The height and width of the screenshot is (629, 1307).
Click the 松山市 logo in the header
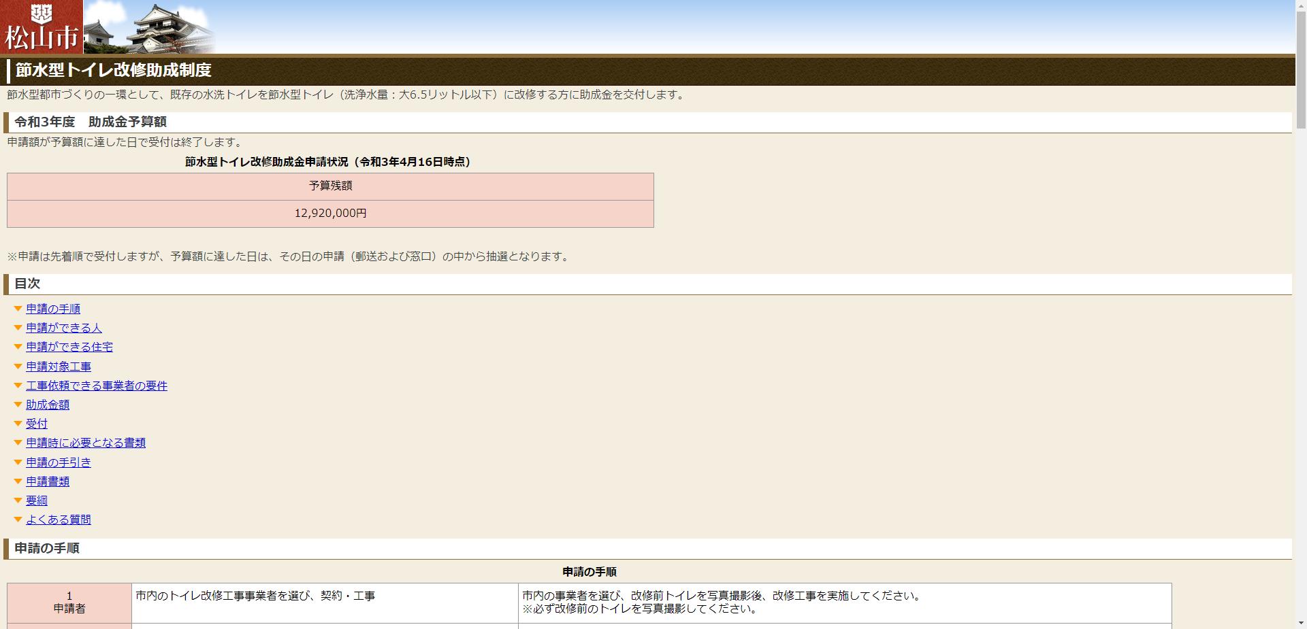[x=42, y=27]
